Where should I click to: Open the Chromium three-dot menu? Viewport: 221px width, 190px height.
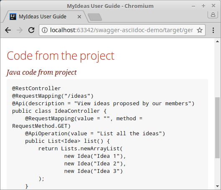(213, 30)
